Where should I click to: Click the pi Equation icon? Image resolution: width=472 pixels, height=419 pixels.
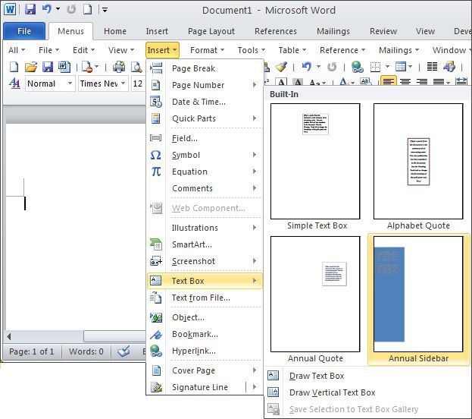click(x=155, y=172)
